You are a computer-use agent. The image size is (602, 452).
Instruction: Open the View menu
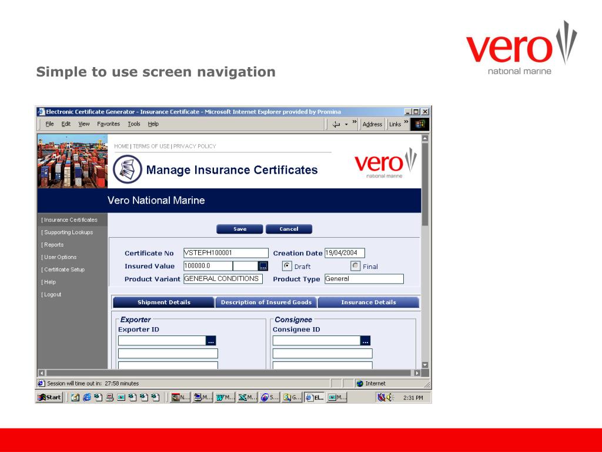tap(83, 124)
